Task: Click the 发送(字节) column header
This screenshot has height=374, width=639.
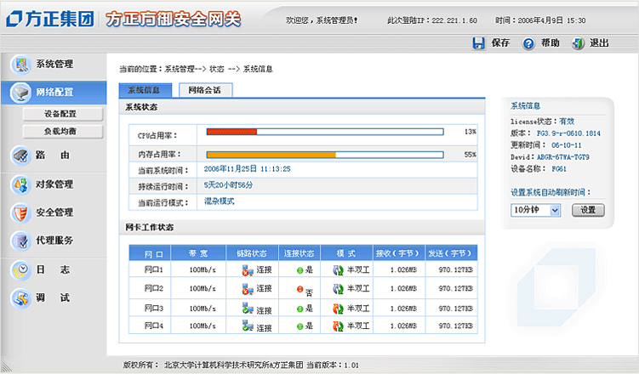Action: [x=451, y=252]
